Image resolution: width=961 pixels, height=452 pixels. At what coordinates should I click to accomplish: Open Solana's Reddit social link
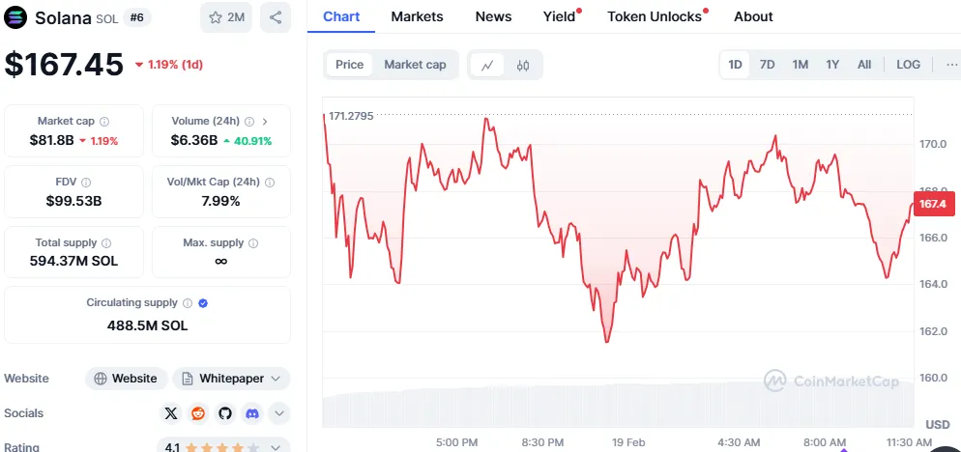[x=198, y=413]
